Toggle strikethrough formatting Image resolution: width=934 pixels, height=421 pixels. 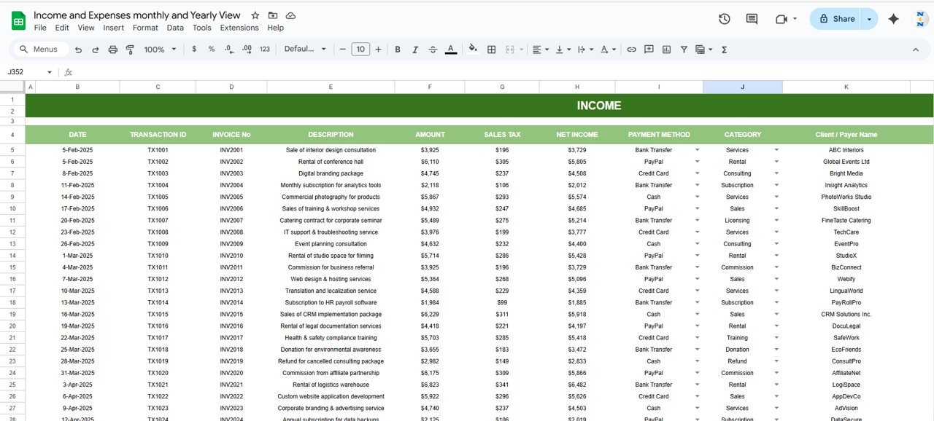point(433,50)
